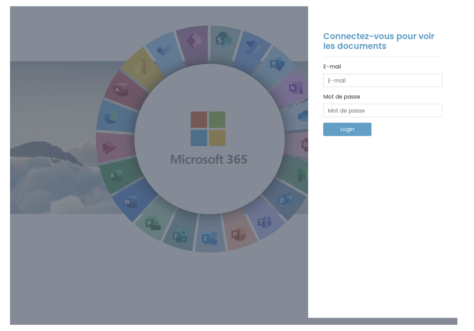The width and height of the screenshot is (474, 331).
Task: Click the 'E-mail' label above the field
Action: tap(332, 67)
